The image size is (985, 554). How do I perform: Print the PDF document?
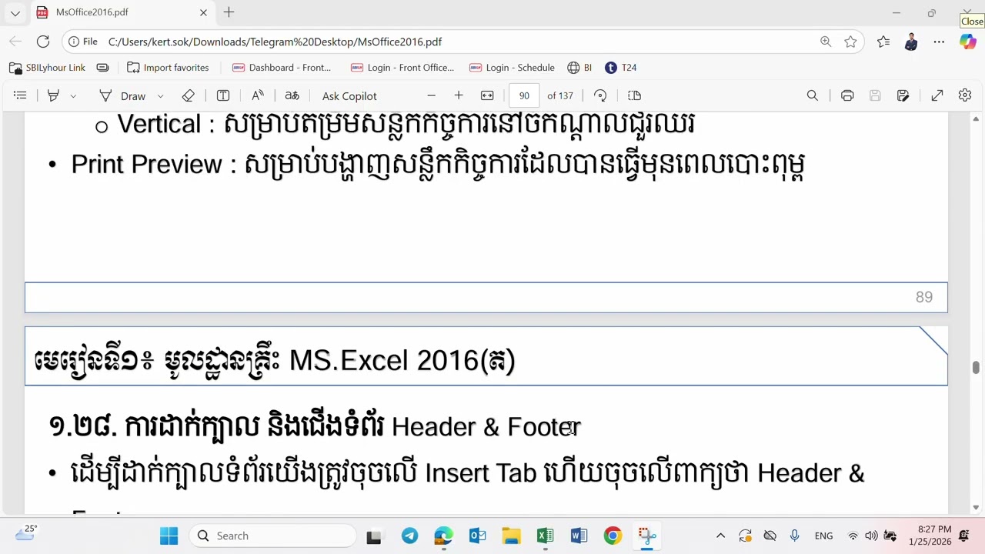[x=847, y=95]
